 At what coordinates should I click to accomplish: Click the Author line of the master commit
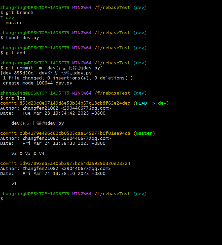coord(55,138)
